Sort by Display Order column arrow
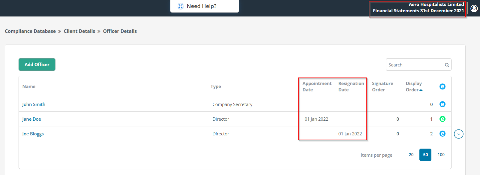480x175 pixels. coord(421,90)
